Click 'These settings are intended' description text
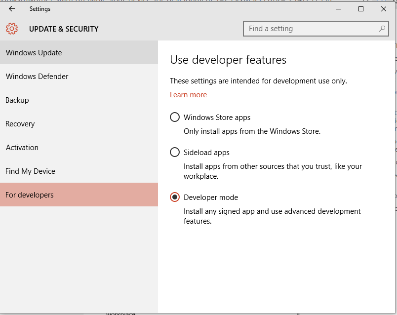The width and height of the screenshot is (397, 315). click(258, 81)
